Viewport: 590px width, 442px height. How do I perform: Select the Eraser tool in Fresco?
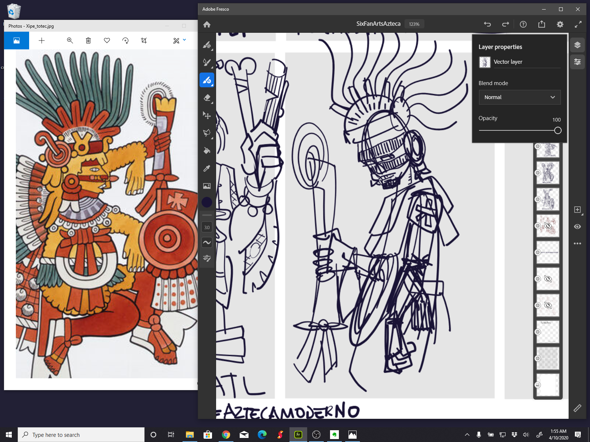207,98
